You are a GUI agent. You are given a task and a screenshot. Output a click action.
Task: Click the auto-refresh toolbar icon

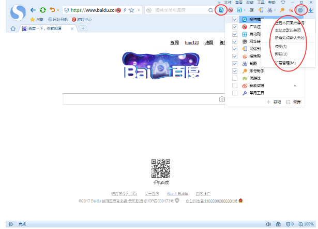click(239, 10)
